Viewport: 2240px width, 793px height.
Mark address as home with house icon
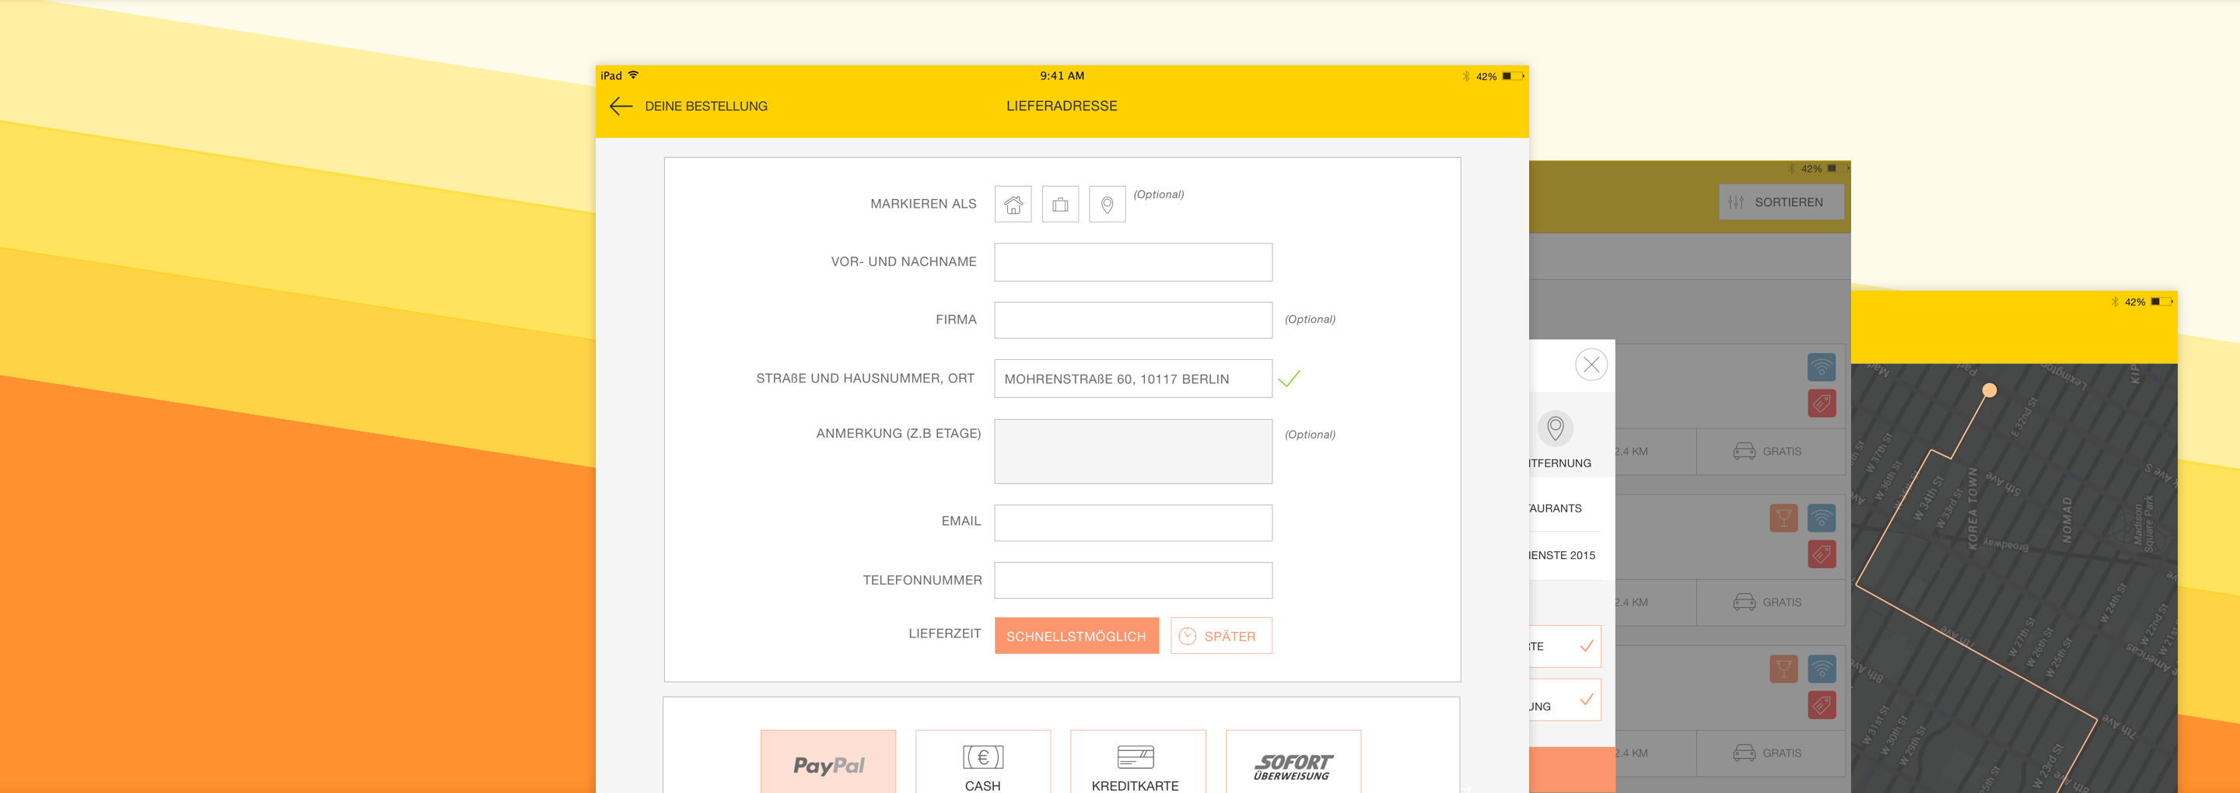pyautogui.click(x=1013, y=204)
